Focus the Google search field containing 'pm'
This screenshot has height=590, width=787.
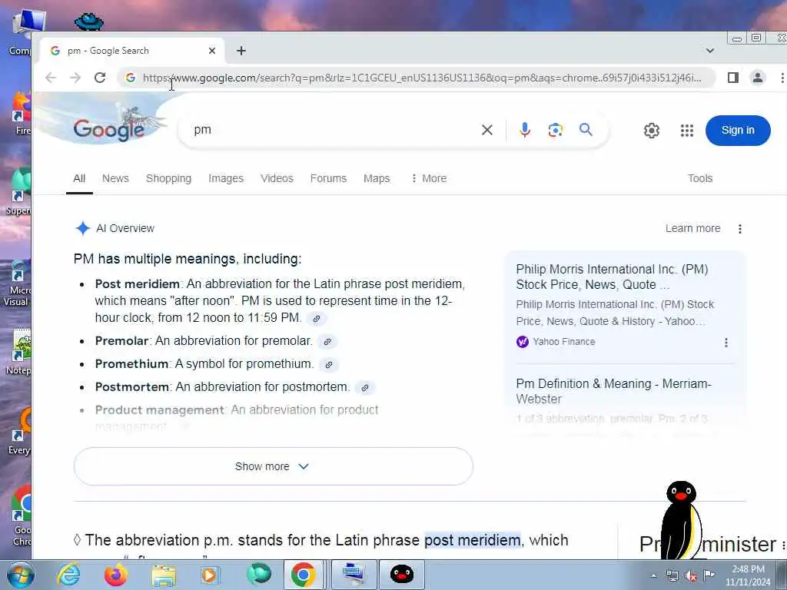pos(331,130)
